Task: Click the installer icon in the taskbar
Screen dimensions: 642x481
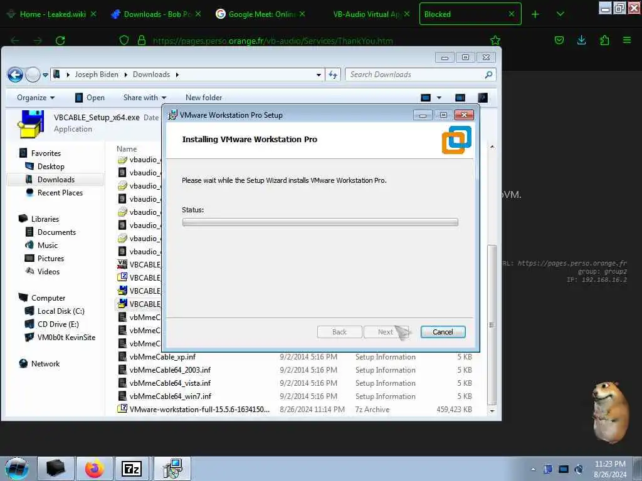Action: point(172,468)
